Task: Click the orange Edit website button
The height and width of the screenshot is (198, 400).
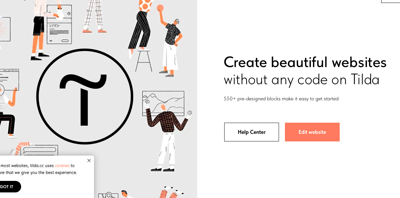Action: (312, 132)
